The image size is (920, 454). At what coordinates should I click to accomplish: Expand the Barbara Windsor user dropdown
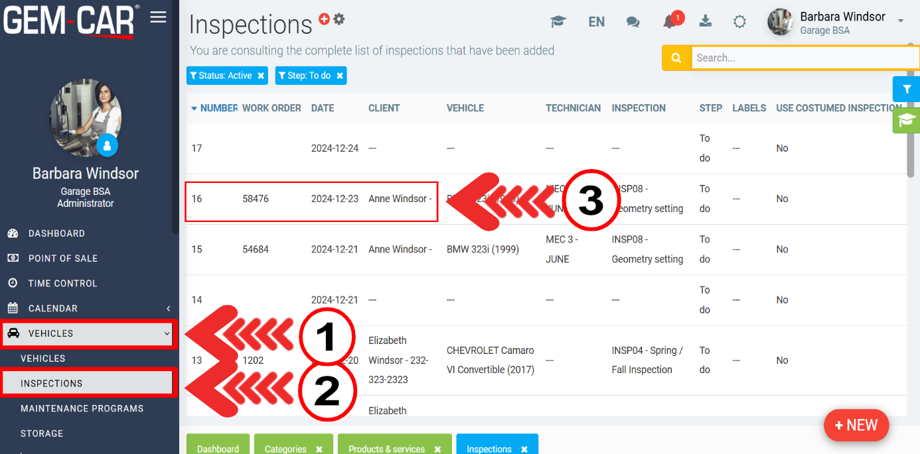(x=901, y=21)
